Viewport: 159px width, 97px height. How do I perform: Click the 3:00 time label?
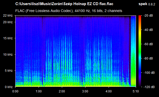click(x=85, y=91)
